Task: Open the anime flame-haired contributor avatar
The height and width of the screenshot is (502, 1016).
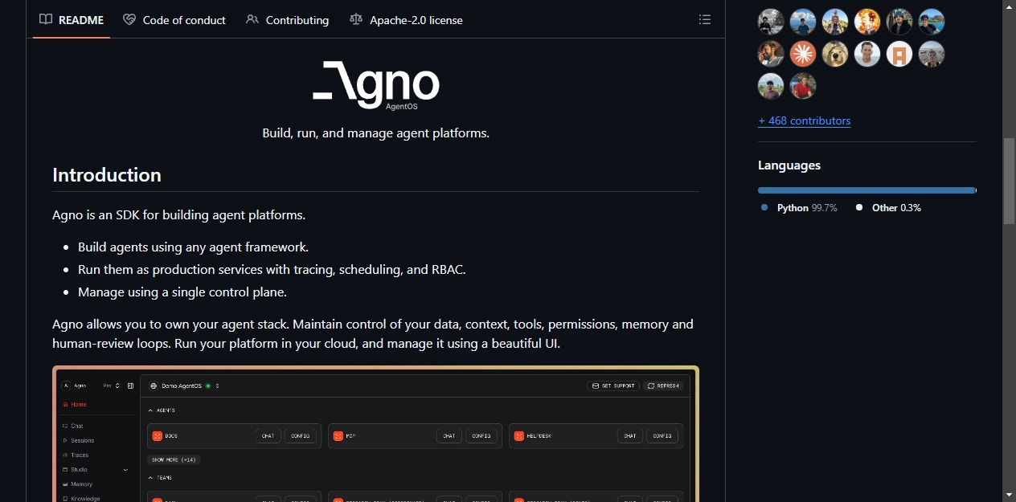Action: [x=867, y=22]
